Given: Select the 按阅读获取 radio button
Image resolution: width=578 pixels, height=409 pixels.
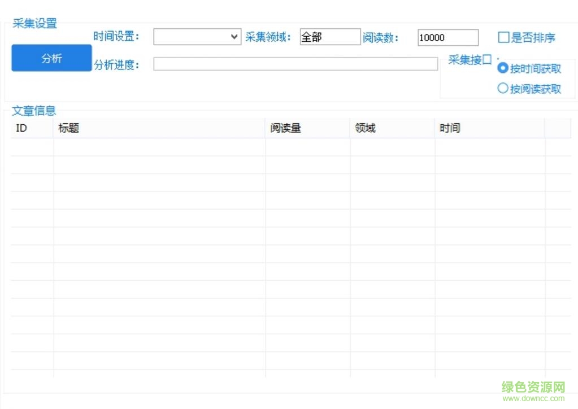Looking at the screenshot, I should pos(503,88).
